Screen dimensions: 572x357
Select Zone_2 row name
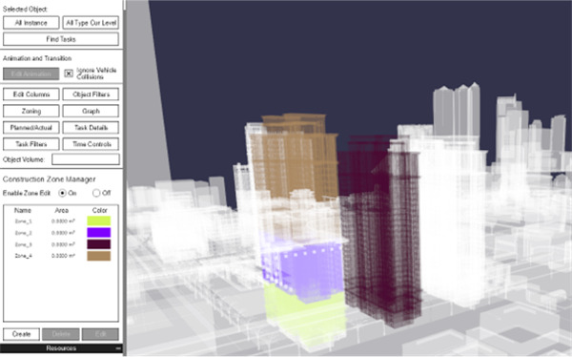23,233
